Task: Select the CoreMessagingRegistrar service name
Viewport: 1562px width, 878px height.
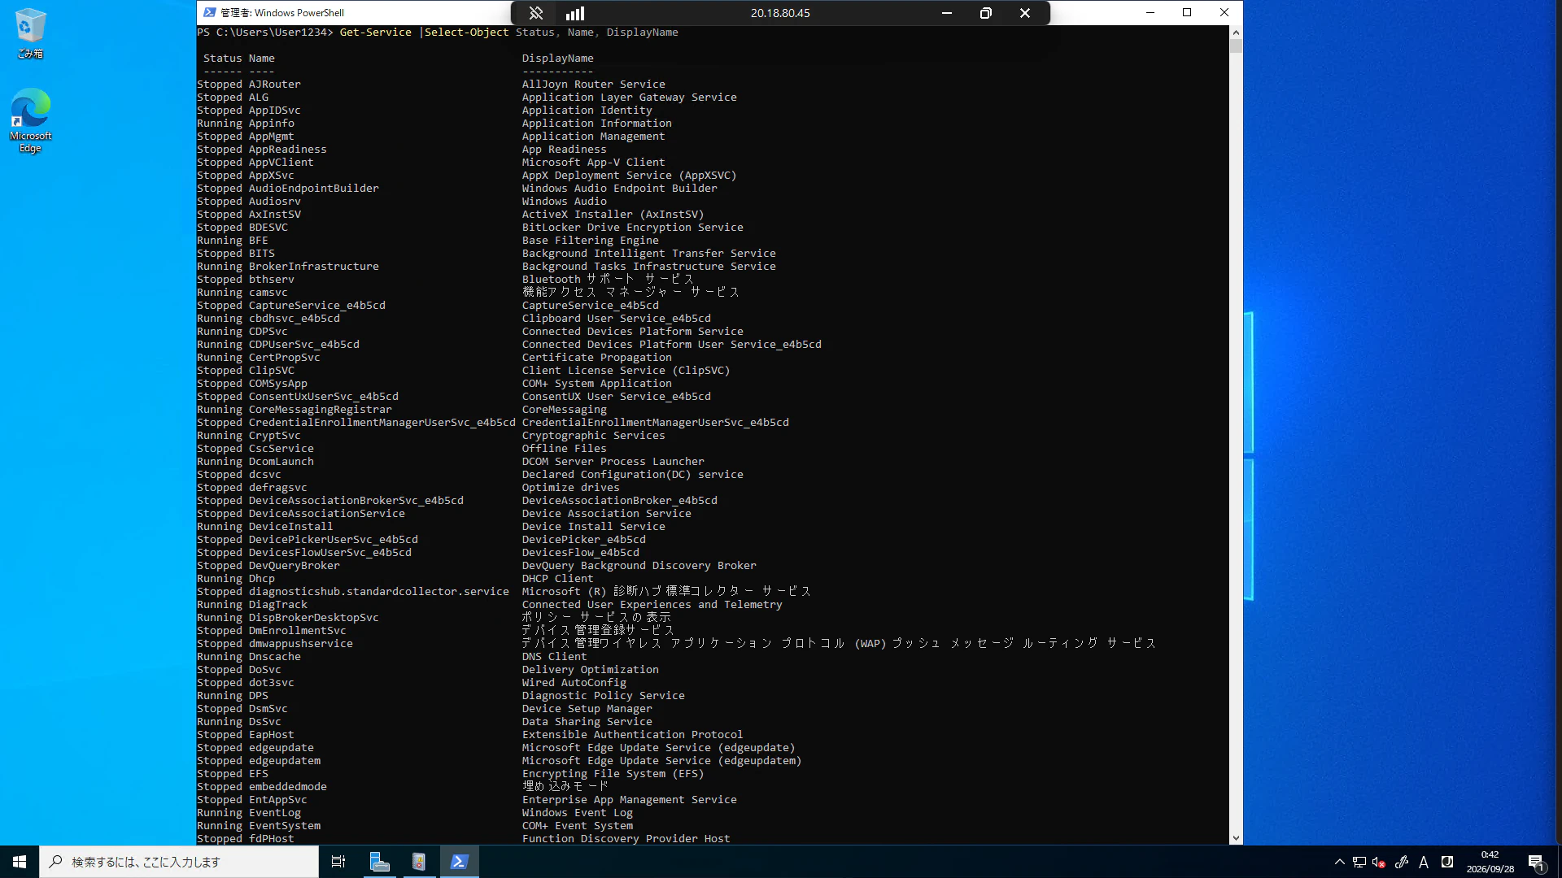Action: click(x=320, y=409)
